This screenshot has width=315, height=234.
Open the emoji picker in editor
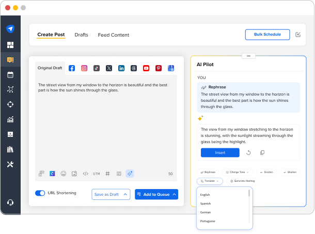point(64,174)
